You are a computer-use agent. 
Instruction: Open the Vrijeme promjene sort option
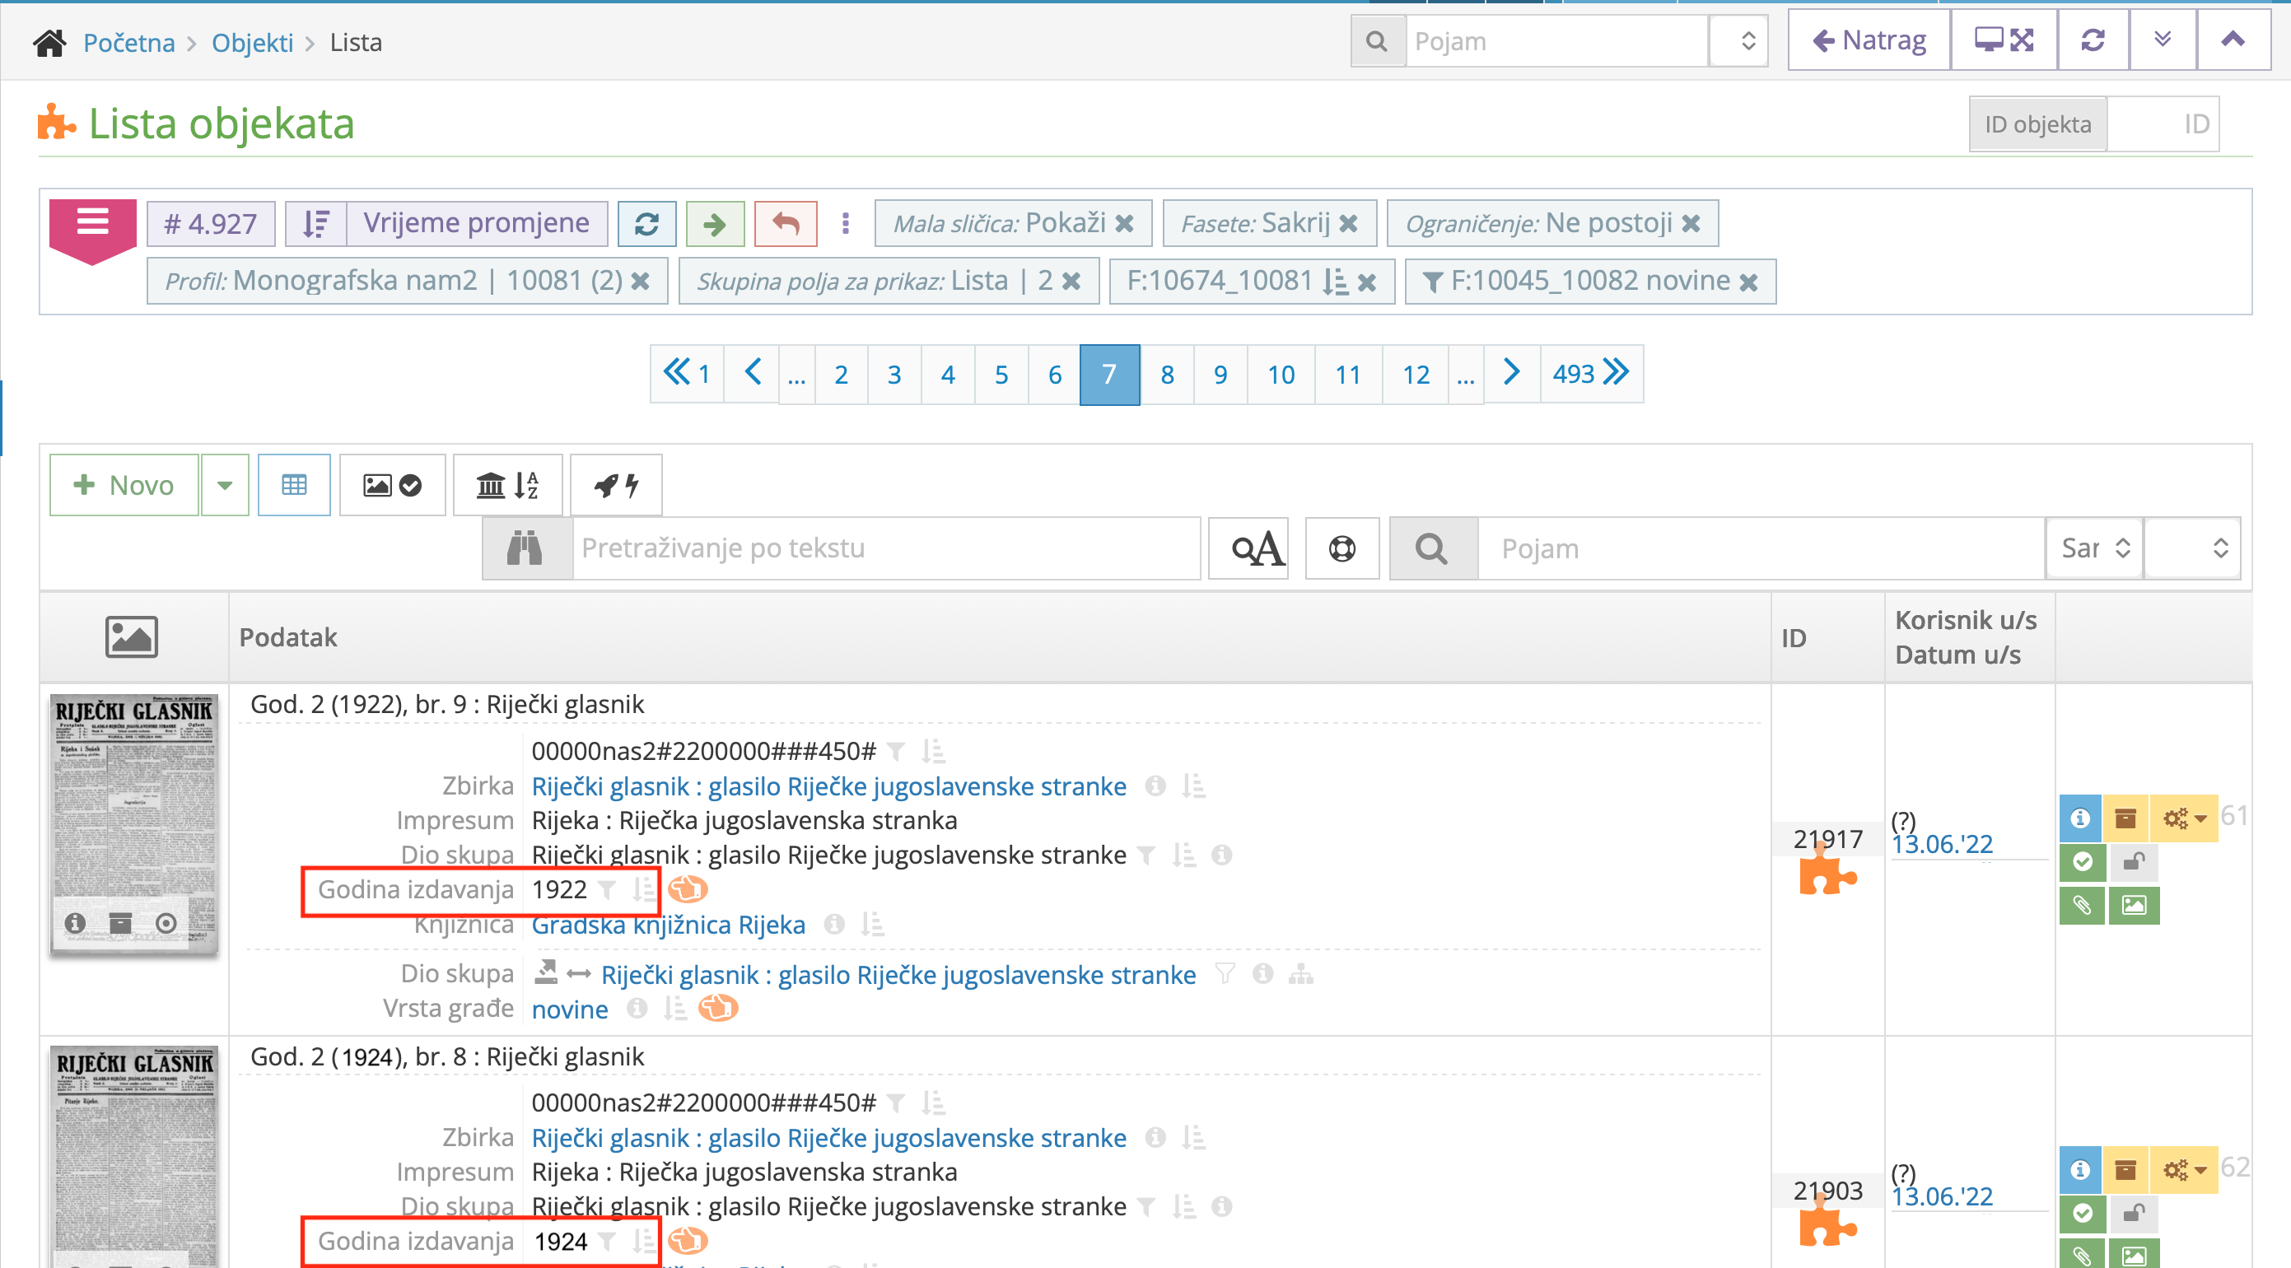477,223
